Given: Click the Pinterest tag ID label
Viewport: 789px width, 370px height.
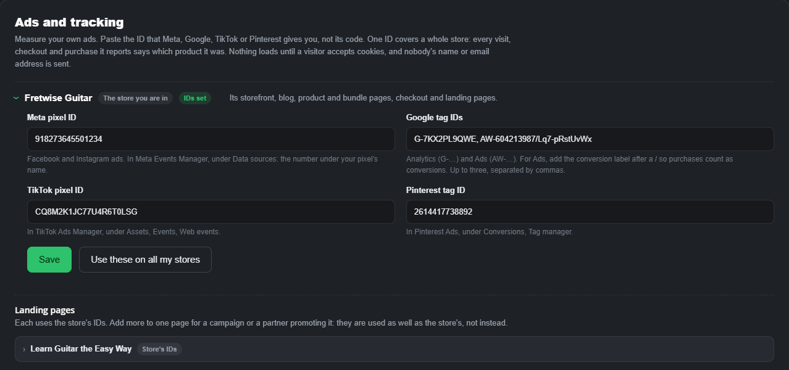Looking at the screenshot, I should (436, 190).
